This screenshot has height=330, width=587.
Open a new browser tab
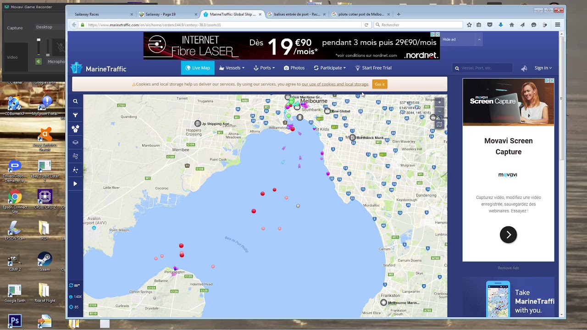click(399, 14)
